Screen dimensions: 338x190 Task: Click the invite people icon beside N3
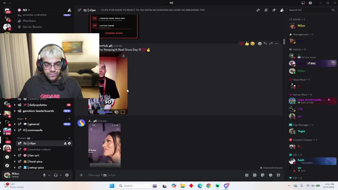[x=69, y=10]
